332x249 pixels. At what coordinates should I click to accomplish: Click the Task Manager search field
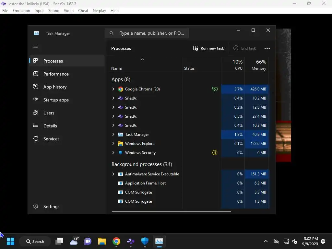pos(147,33)
